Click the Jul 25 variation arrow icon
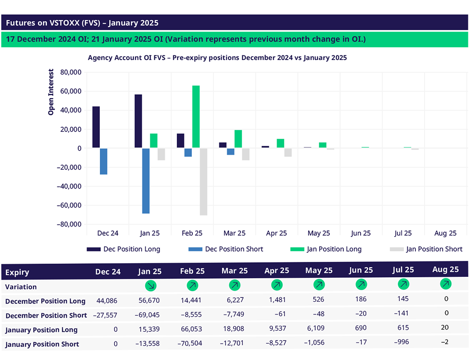 (403, 284)
